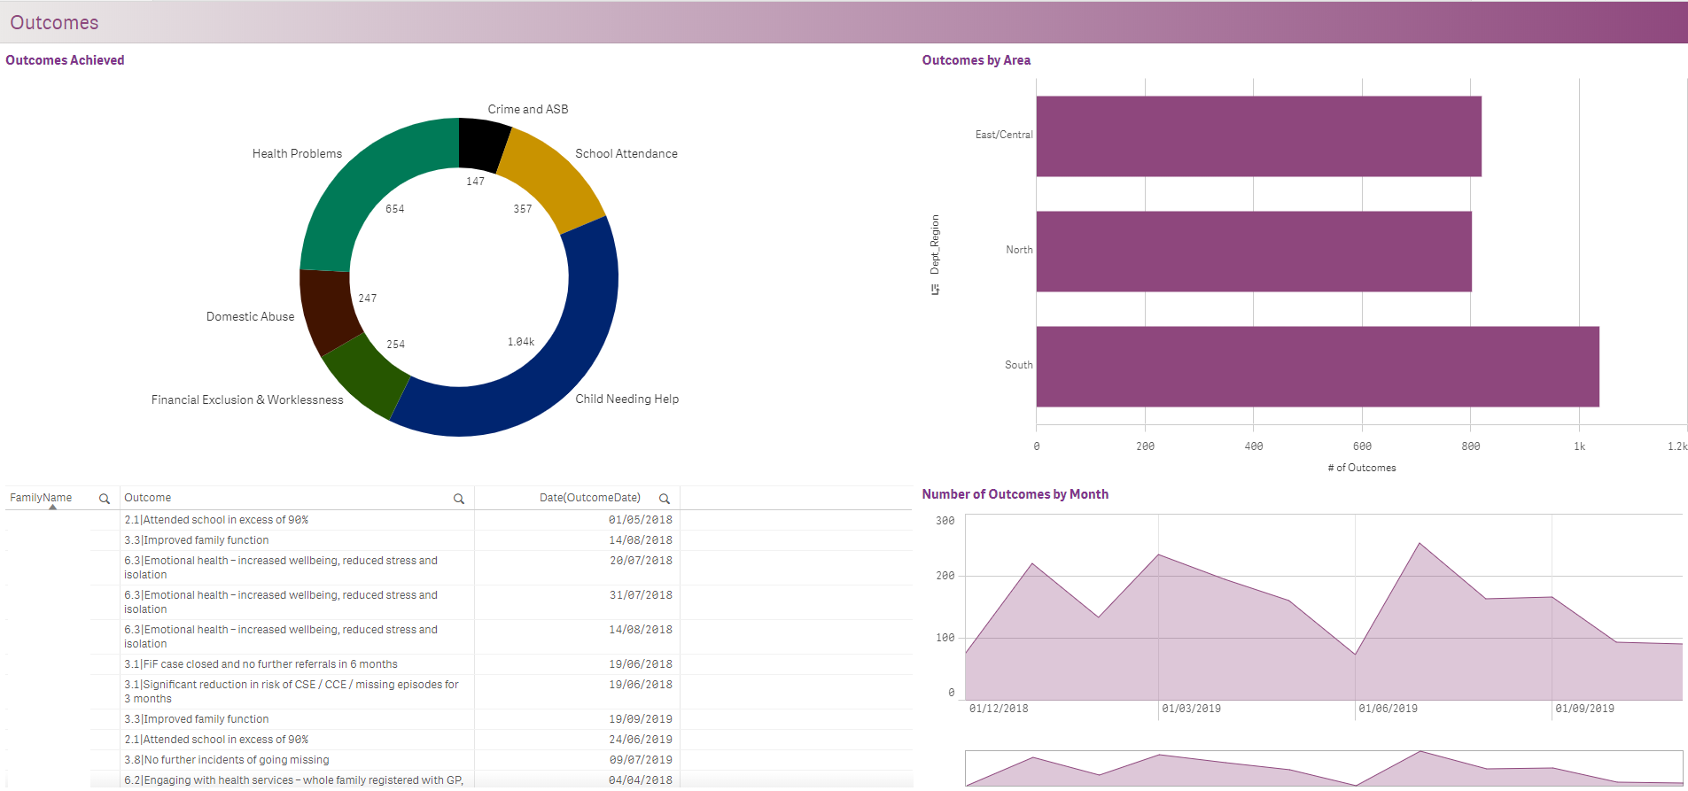Select the North region bar
The height and width of the screenshot is (791, 1688).
(1253, 252)
